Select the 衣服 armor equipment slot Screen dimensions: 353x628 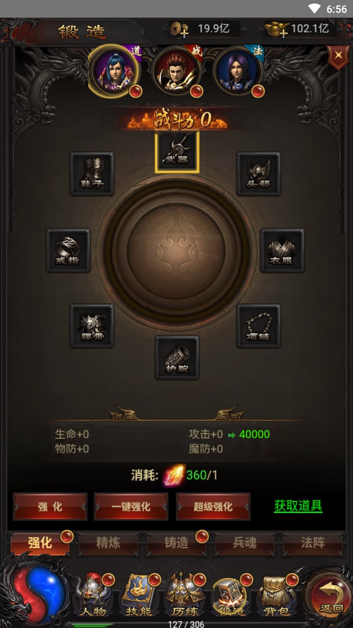pyautogui.click(x=282, y=251)
